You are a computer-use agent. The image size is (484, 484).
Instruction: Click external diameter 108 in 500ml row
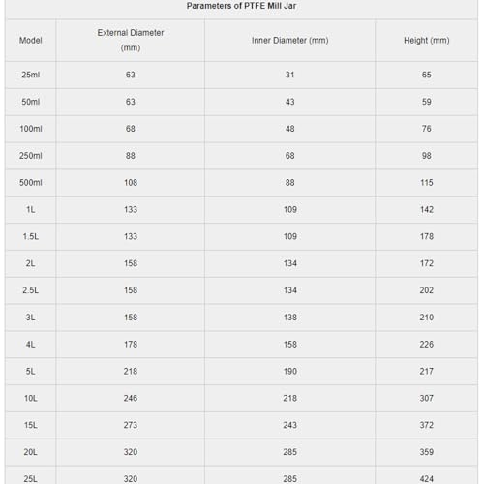131,183
